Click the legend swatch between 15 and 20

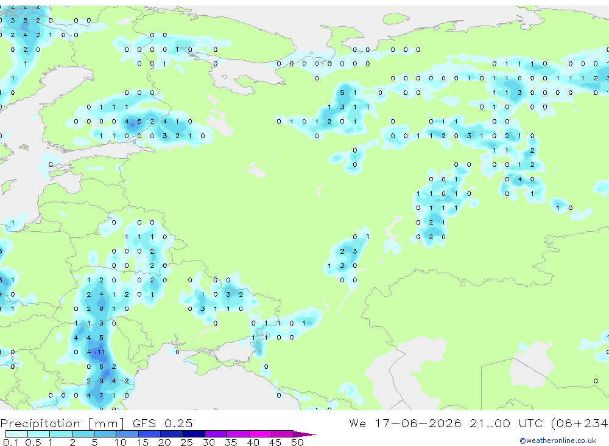150,434
